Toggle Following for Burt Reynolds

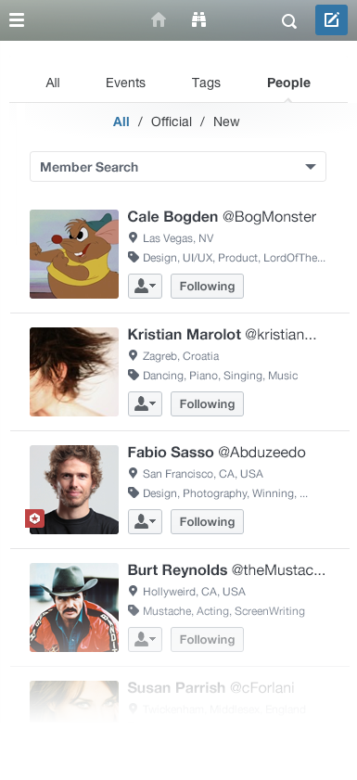(x=208, y=639)
